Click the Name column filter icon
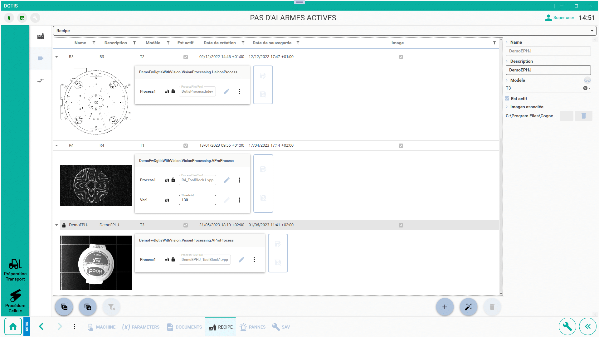This screenshot has width=599, height=337. click(x=94, y=43)
